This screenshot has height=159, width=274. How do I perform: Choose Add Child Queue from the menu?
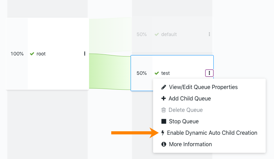coord(189,98)
